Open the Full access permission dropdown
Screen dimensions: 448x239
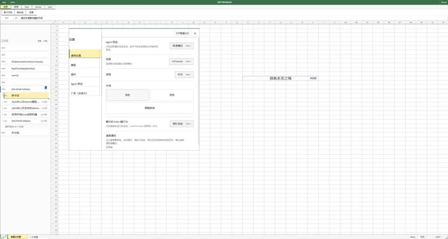click(181, 62)
